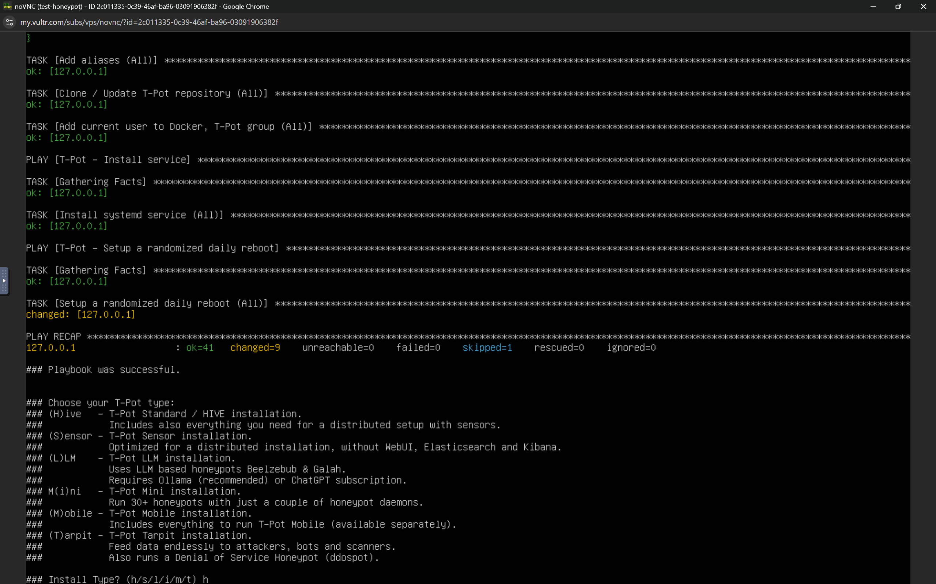Click 'Run 30+ honeypots with just a couple' line

tap(266, 503)
